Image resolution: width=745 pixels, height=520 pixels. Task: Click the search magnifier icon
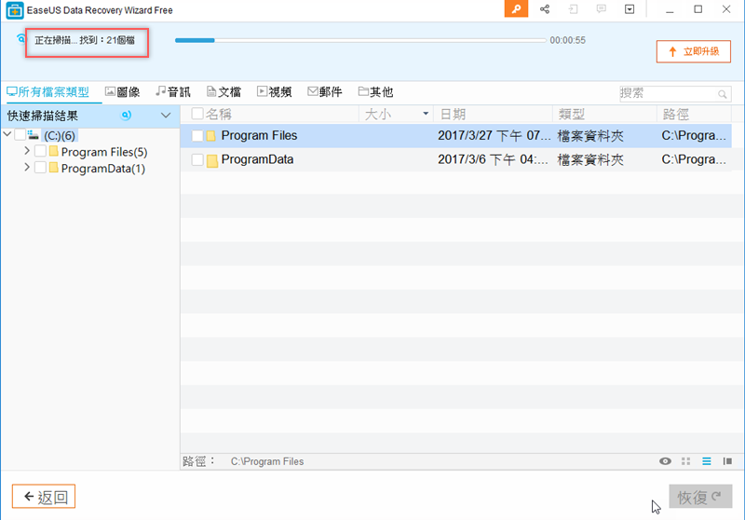point(723,94)
